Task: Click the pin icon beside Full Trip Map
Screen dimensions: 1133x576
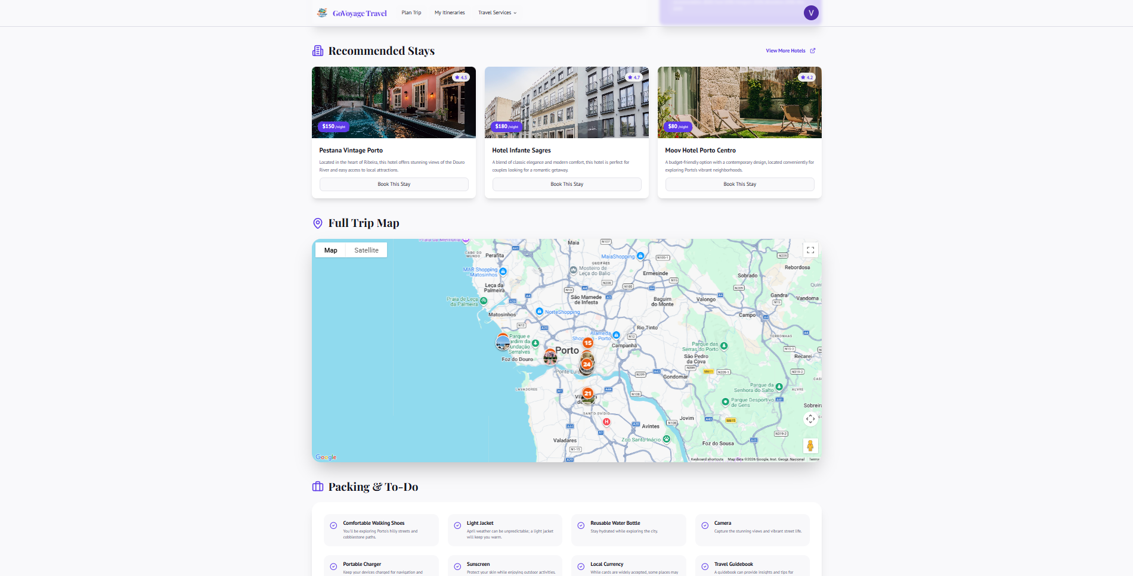Action: (x=317, y=223)
